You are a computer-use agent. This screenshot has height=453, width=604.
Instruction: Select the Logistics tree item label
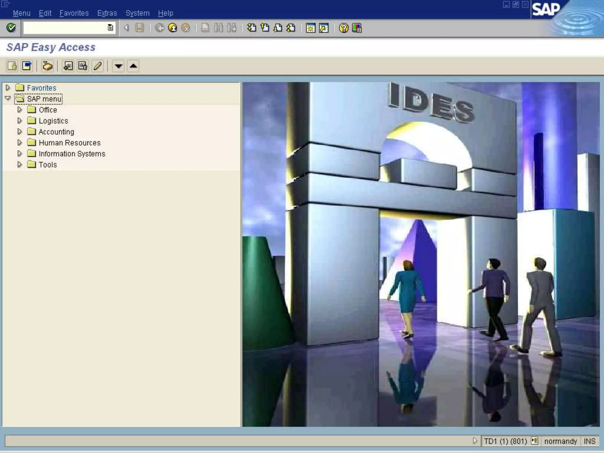pyautogui.click(x=53, y=121)
